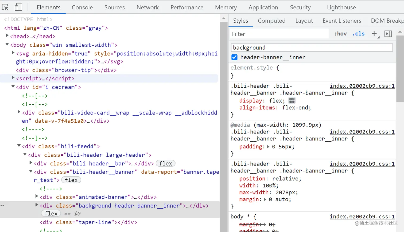Screen dimensions: 404x232
Task: Click the flex badge after r_test
Action: 71,180
